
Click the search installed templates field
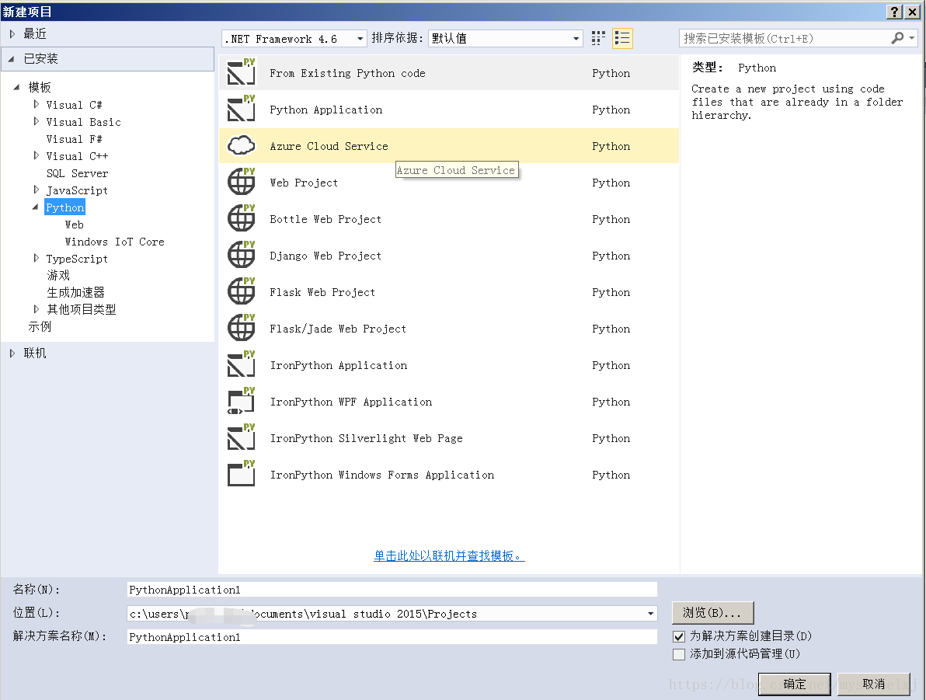pos(785,38)
